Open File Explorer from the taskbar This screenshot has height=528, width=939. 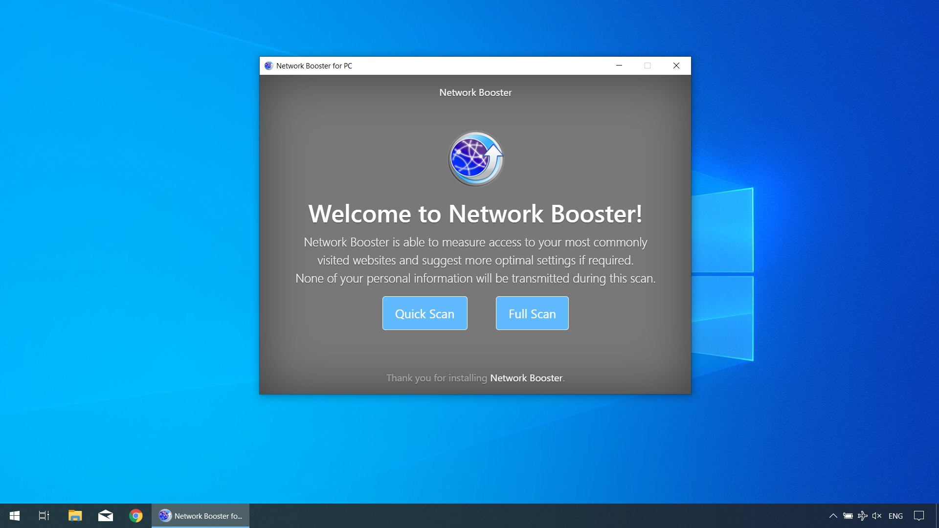(74, 516)
